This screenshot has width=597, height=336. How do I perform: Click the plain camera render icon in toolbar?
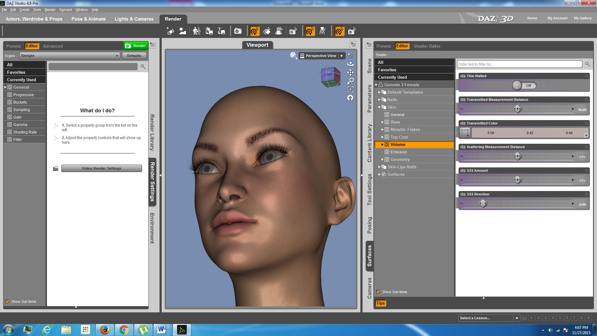point(238,31)
